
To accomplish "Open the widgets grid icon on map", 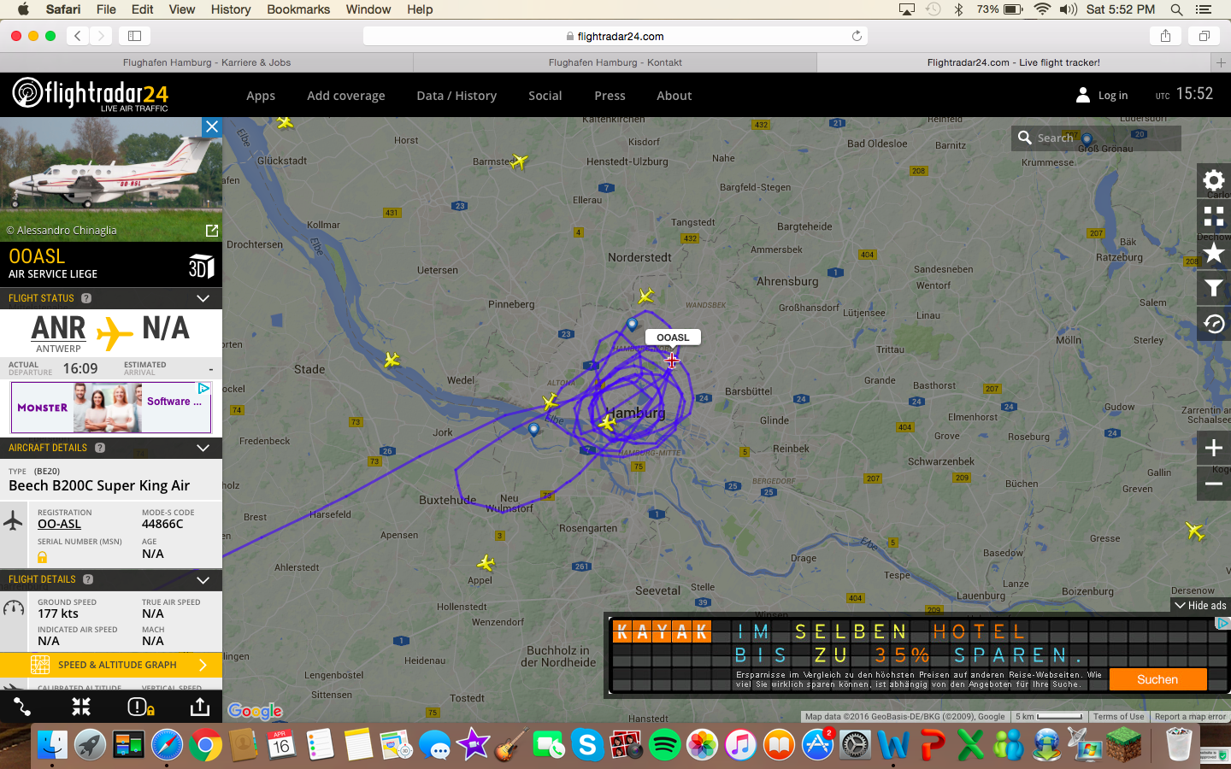I will pyautogui.click(x=1214, y=216).
